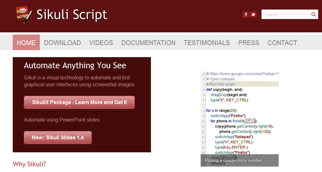Open the DOCUMENTATION menu item
Screen dimensions: 322x172
pos(148,43)
